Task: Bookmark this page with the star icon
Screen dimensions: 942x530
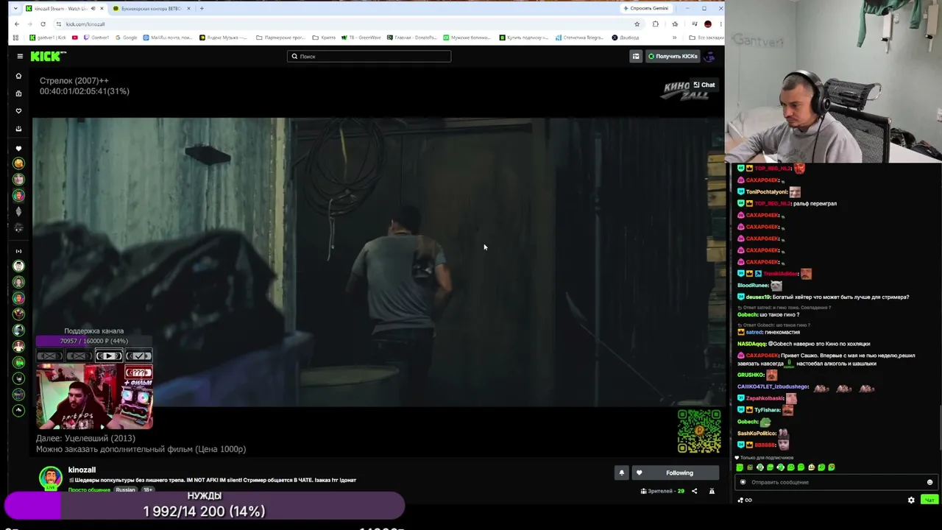Action: click(637, 24)
